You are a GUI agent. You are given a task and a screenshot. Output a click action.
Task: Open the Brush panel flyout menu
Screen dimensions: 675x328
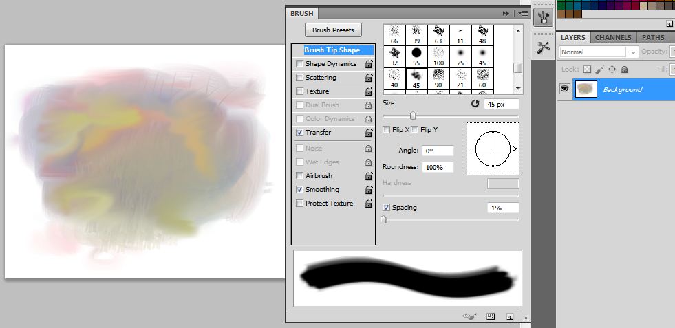pyautogui.click(x=523, y=13)
